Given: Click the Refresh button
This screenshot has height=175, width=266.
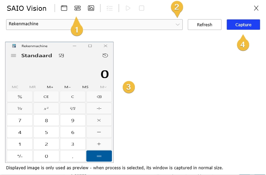Looking at the screenshot, I should (204, 25).
